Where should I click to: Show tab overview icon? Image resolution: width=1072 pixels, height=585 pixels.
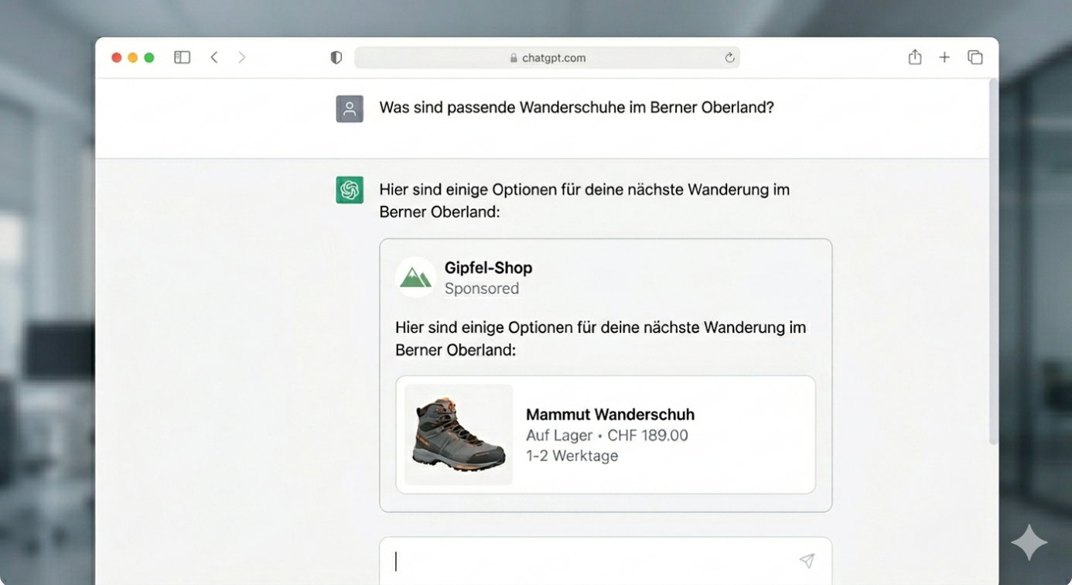[975, 57]
